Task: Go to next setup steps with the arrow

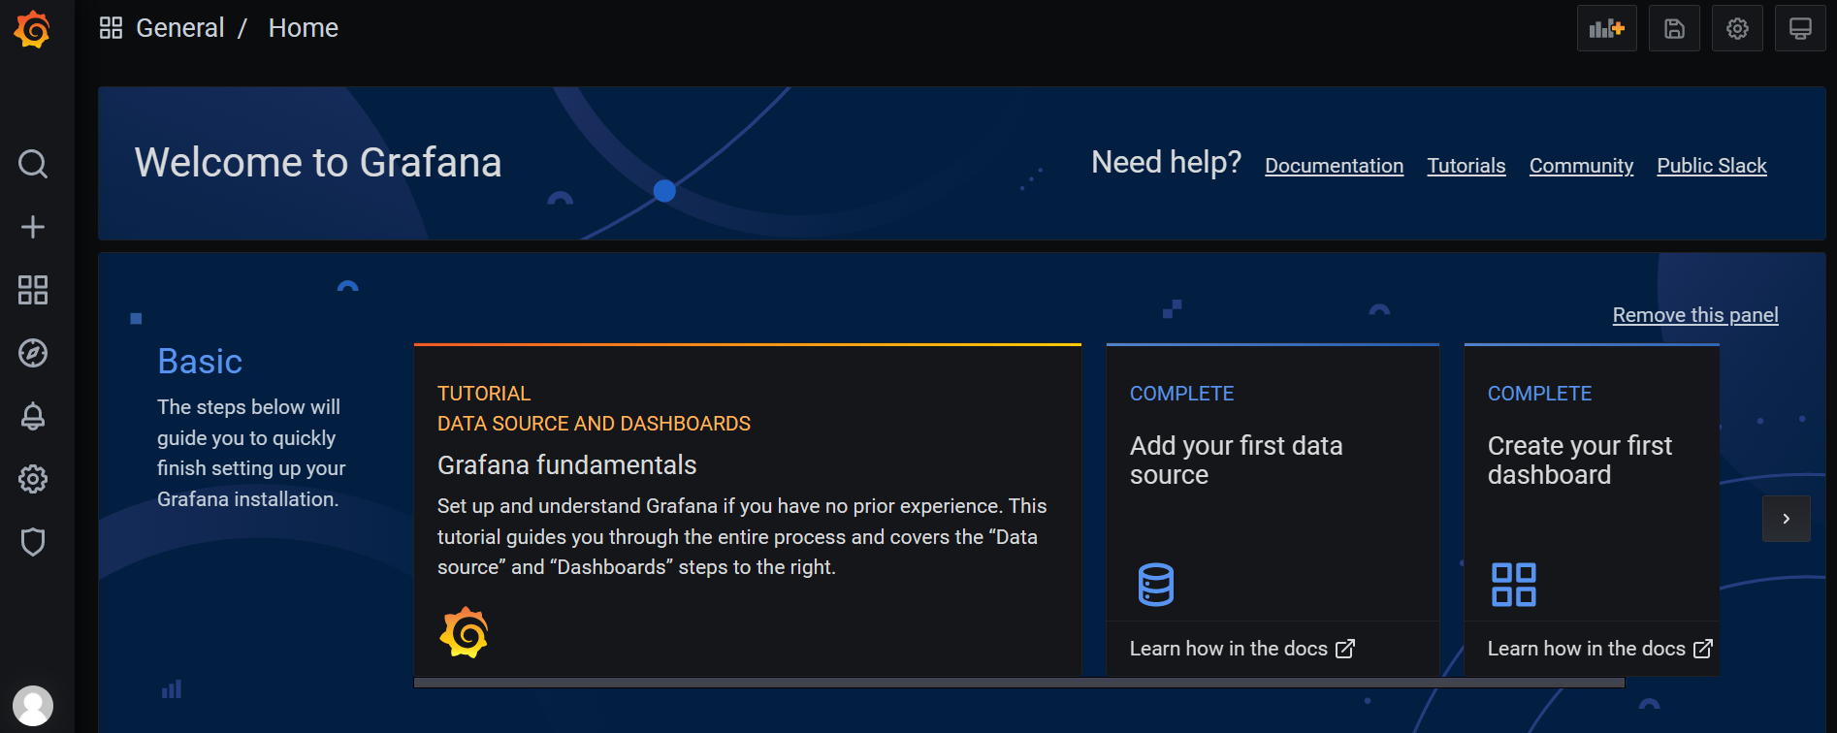Action: pos(1787,519)
